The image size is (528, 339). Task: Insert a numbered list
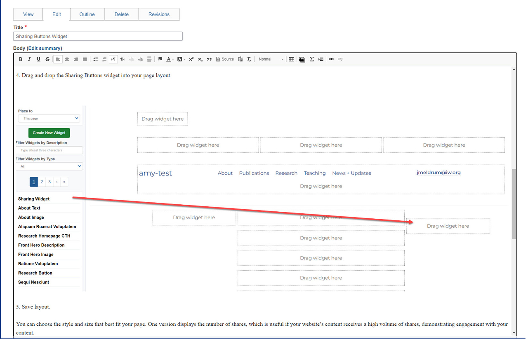coord(104,59)
